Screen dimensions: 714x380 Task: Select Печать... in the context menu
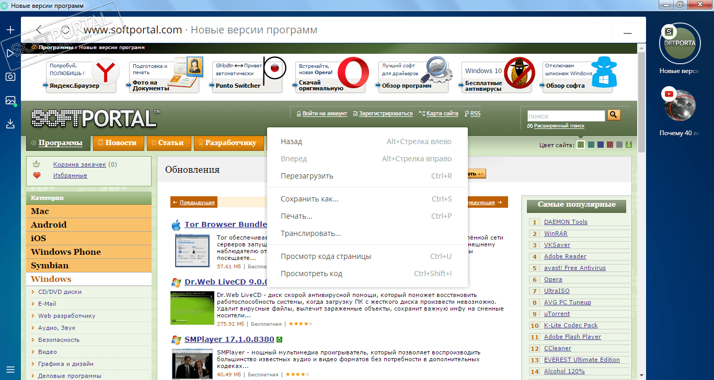click(x=367, y=216)
